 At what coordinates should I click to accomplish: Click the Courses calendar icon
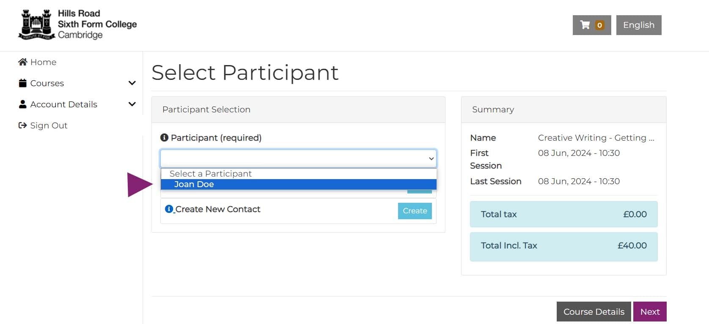pos(23,83)
